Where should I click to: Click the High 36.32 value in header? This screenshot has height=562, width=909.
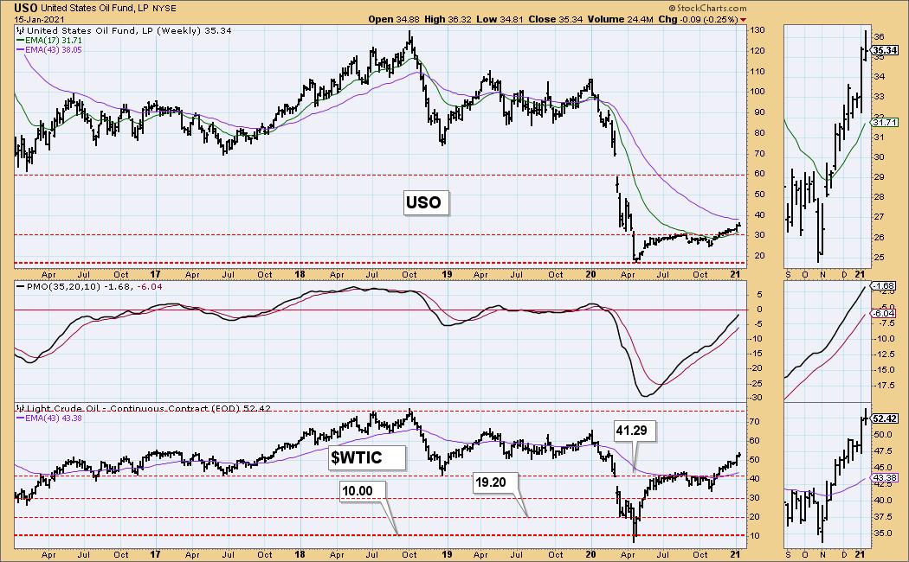click(448, 19)
